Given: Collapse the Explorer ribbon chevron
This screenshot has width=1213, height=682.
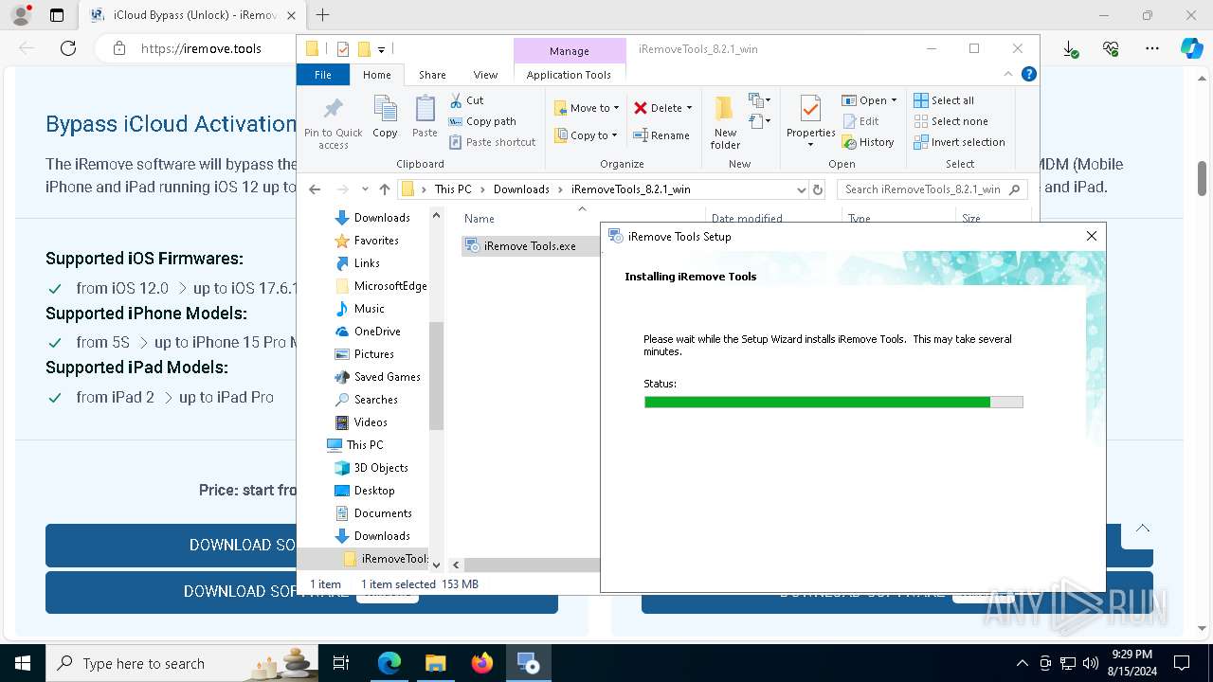Looking at the screenshot, I should [x=1008, y=74].
